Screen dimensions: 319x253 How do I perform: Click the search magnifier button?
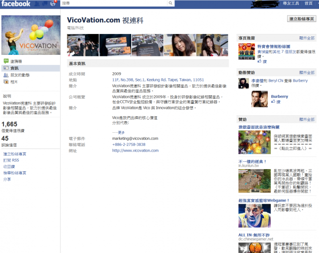[x=170, y=3]
